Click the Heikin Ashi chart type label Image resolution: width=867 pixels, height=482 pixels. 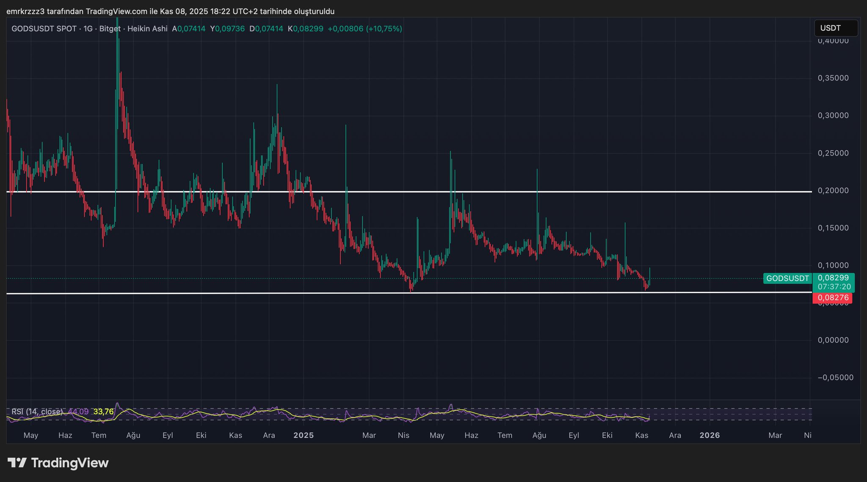point(147,29)
